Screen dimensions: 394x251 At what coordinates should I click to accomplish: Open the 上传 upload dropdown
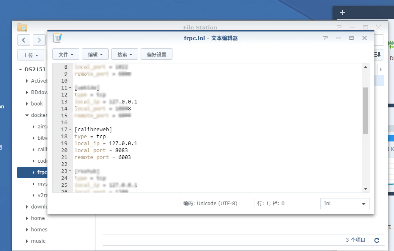(x=31, y=55)
